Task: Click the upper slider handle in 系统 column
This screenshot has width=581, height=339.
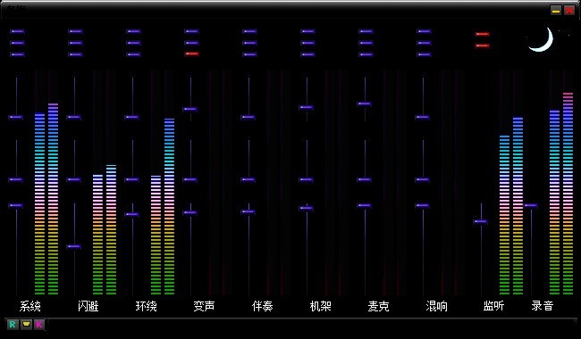Action: [x=15, y=117]
